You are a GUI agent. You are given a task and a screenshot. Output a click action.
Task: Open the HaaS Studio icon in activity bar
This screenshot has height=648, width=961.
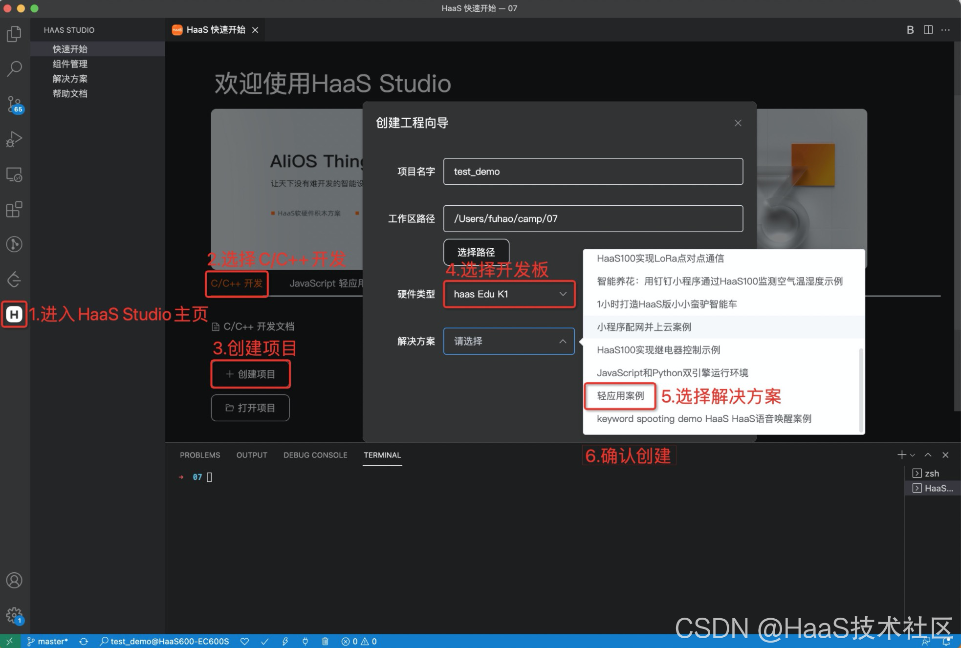pos(14,314)
